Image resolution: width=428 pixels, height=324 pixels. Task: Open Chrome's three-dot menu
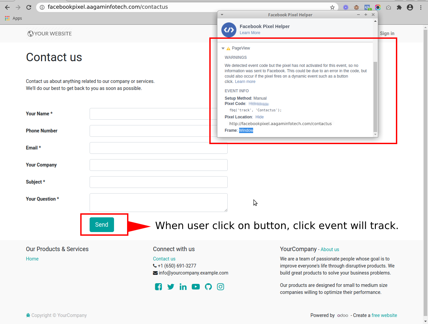(x=421, y=7)
